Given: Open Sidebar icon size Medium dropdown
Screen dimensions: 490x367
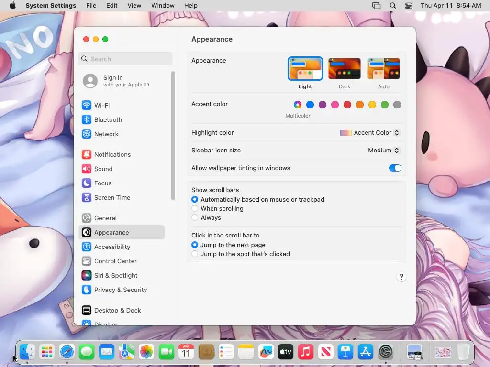Looking at the screenshot, I should (x=384, y=151).
